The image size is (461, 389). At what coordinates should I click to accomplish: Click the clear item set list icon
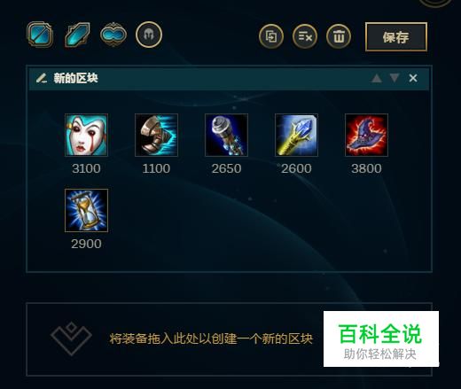[305, 36]
